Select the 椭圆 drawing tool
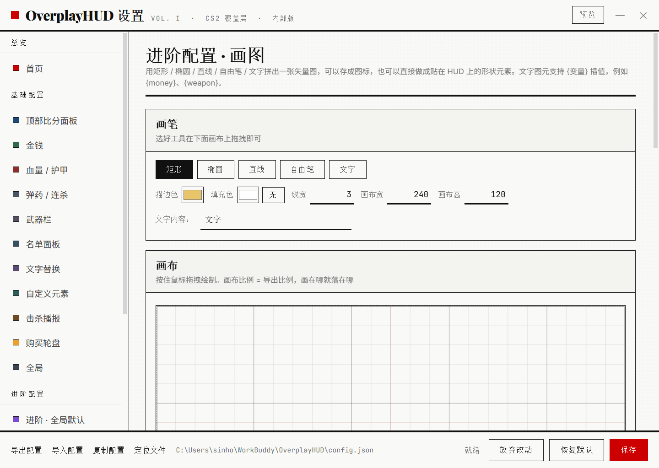This screenshot has height=468, width=659. [216, 169]
